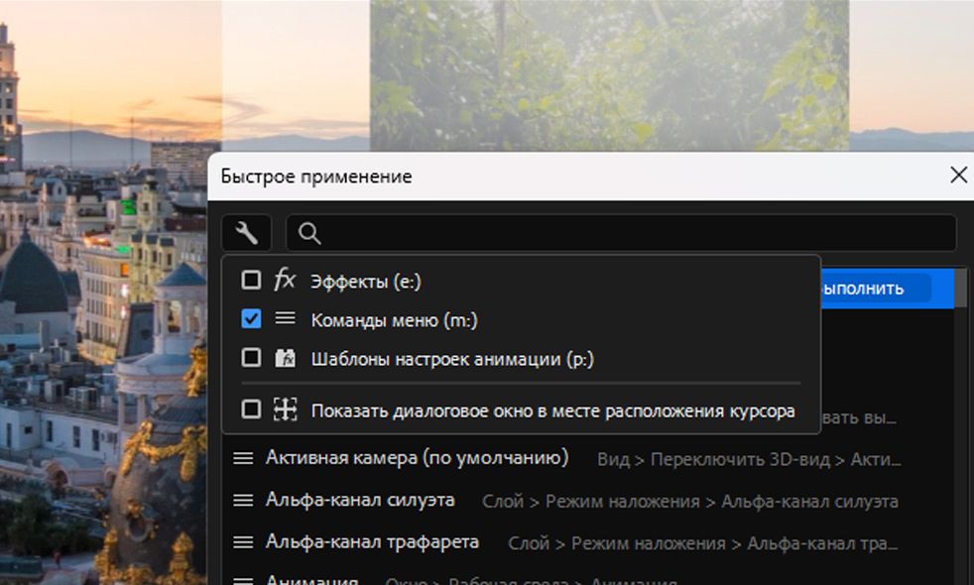This screenshot has height=585, width=974.
Task: Select Активная камера (по умолчанию) entry
Action: tap(417, 458)
